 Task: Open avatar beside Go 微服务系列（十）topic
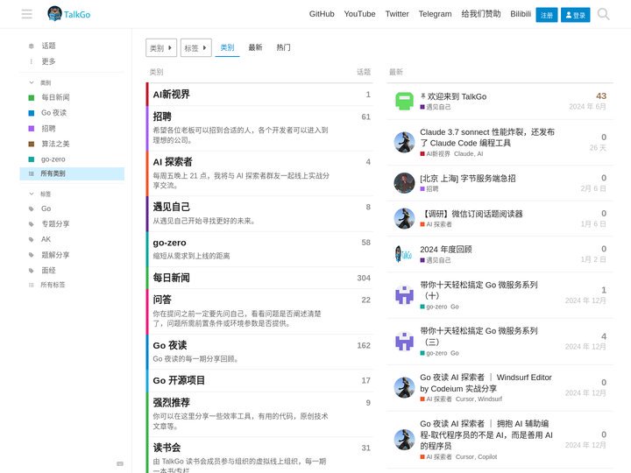pyautogui.click(x=404, y=295)
